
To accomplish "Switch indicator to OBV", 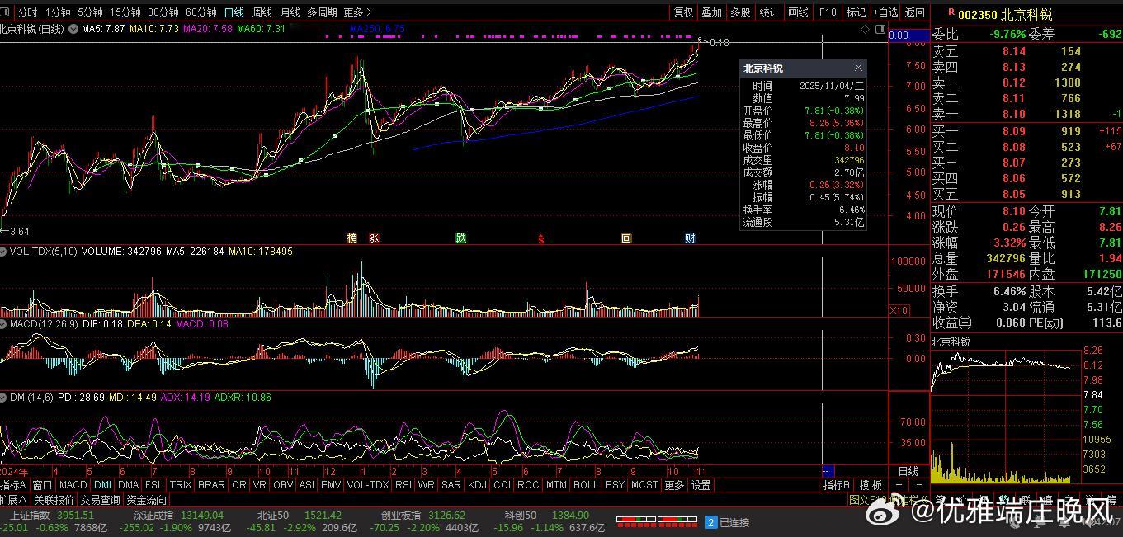I will click(x=282, y=485).
